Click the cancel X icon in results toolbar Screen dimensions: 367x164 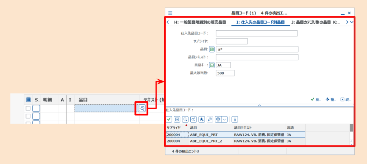(177, 119)
